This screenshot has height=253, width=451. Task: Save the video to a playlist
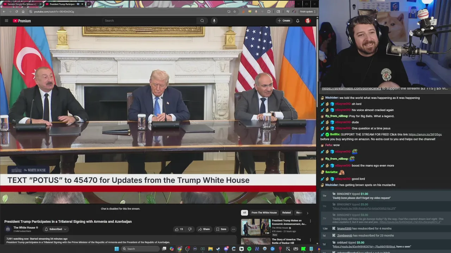click(221, 229)
